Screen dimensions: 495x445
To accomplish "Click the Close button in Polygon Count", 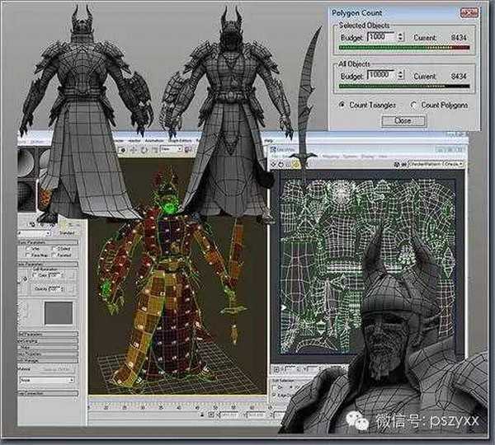I will click(x=402, y=120).
